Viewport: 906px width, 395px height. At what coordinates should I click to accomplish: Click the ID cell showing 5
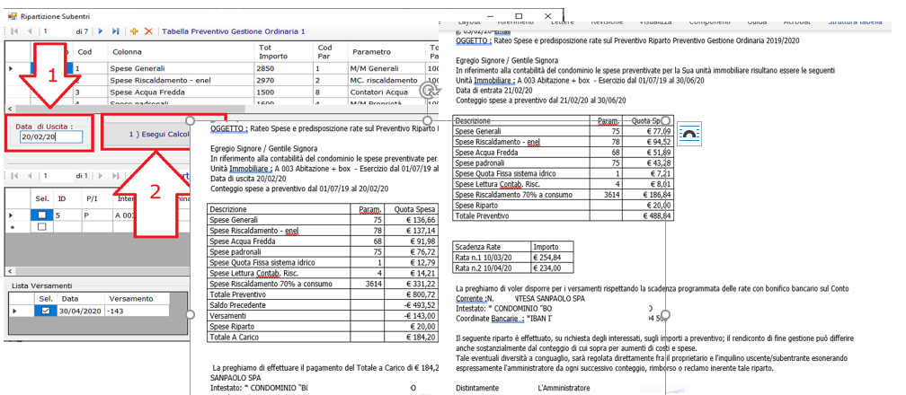tap(68, 215)
